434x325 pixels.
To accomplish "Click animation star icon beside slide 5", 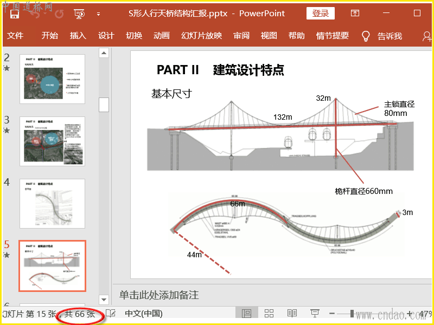I will [x=7, y=255].
